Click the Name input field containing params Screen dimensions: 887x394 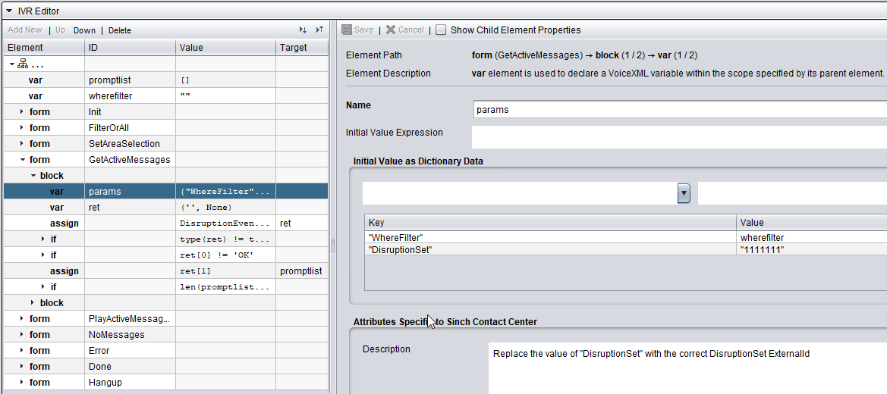pyautogui.click(x=679, y=109)
